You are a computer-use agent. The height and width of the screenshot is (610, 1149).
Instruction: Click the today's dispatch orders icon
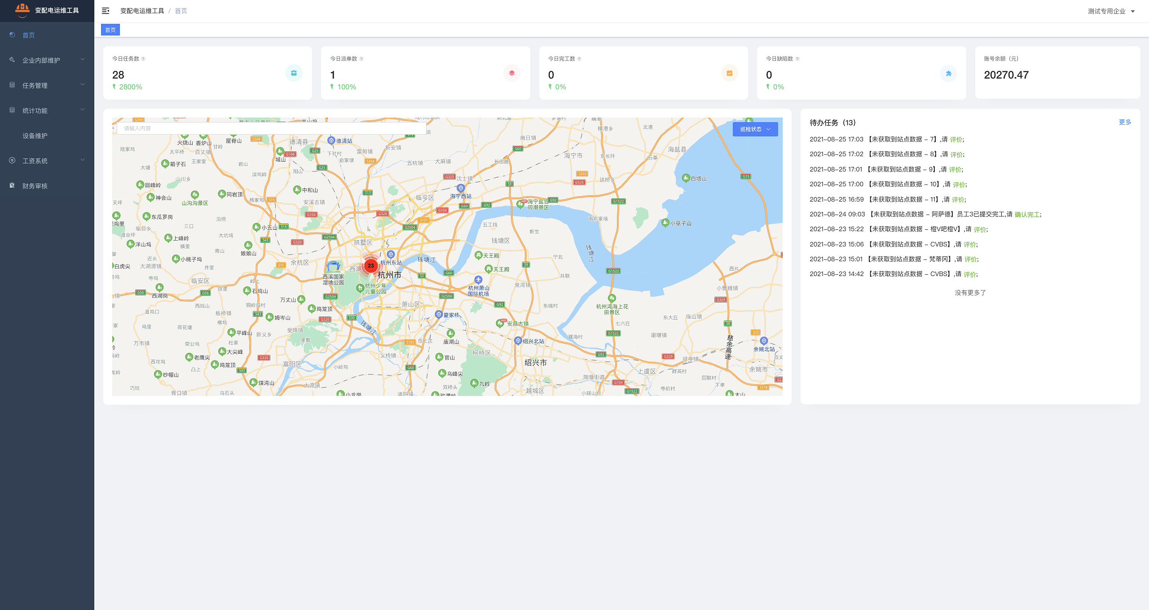[x=511, y=73]
